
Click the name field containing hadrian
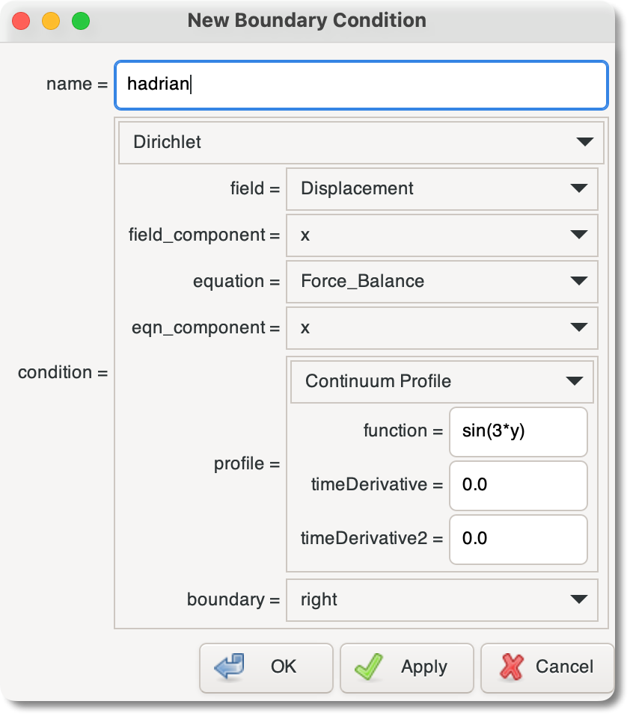click(x=361, y=84)
